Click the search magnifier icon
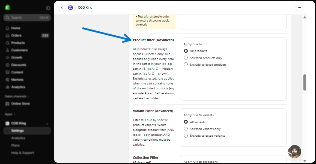Screen dimensions: 316x164 (x=7, y=18)
